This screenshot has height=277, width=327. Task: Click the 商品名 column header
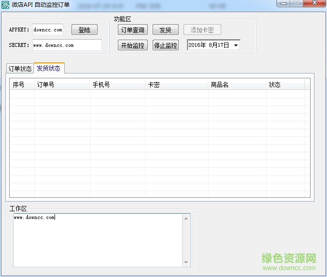(237, 85)
